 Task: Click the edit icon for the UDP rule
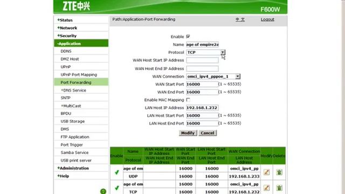[x=266, y=172]
